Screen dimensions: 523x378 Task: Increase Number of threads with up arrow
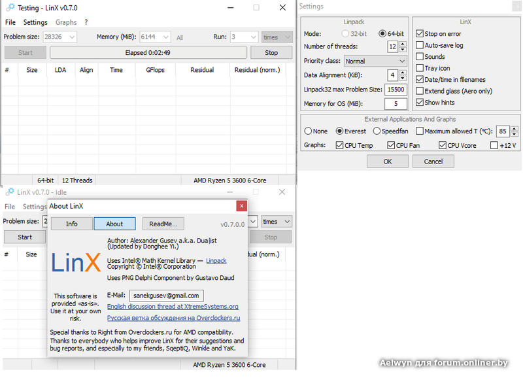coord(403,44)
